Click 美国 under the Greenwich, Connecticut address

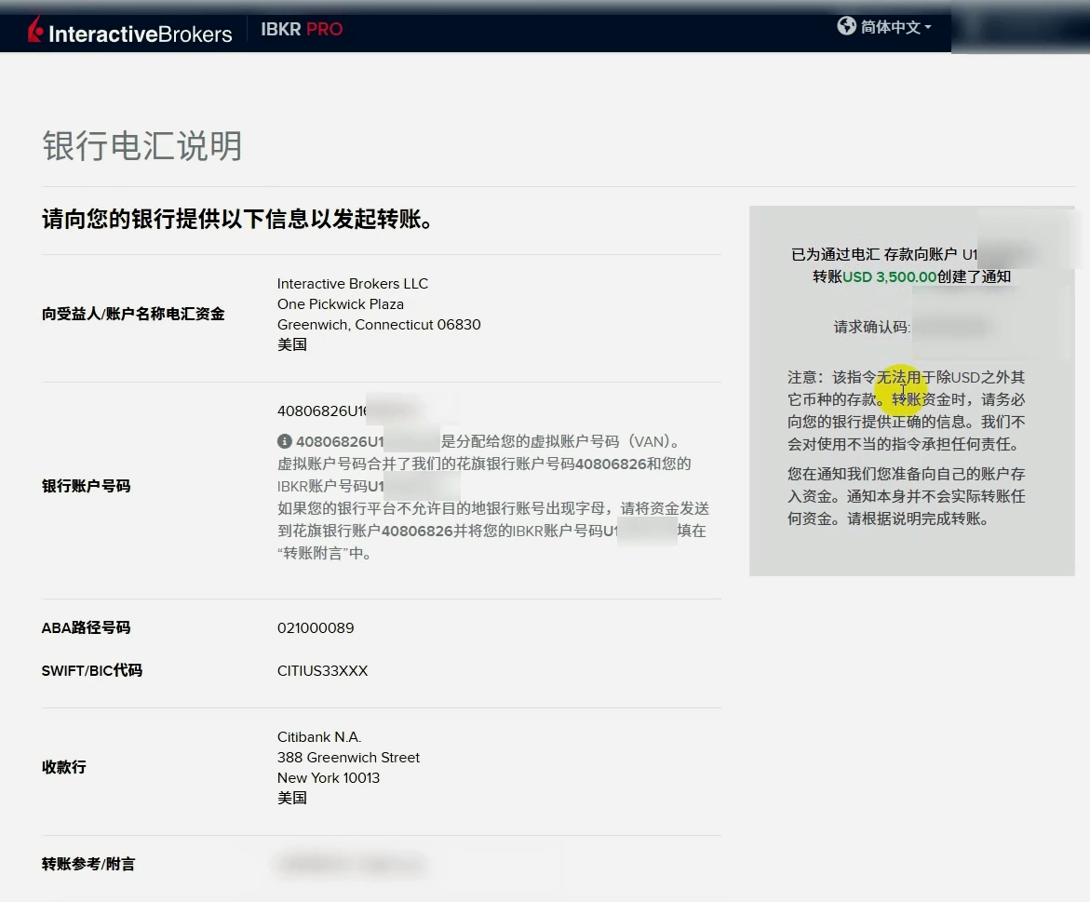[292, 344]
